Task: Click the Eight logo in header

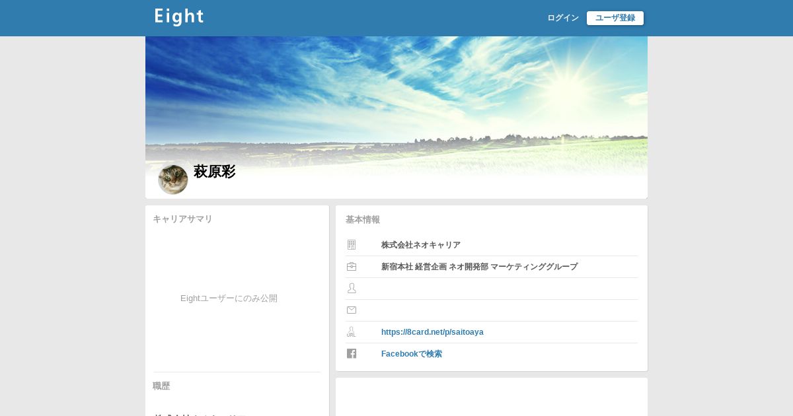Action: click(179, 17)
